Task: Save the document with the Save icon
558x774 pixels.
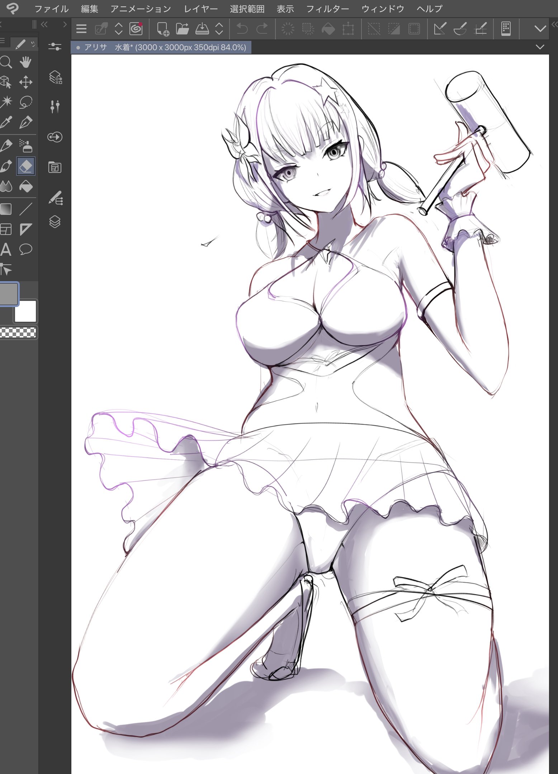Action: pos(202,29)
